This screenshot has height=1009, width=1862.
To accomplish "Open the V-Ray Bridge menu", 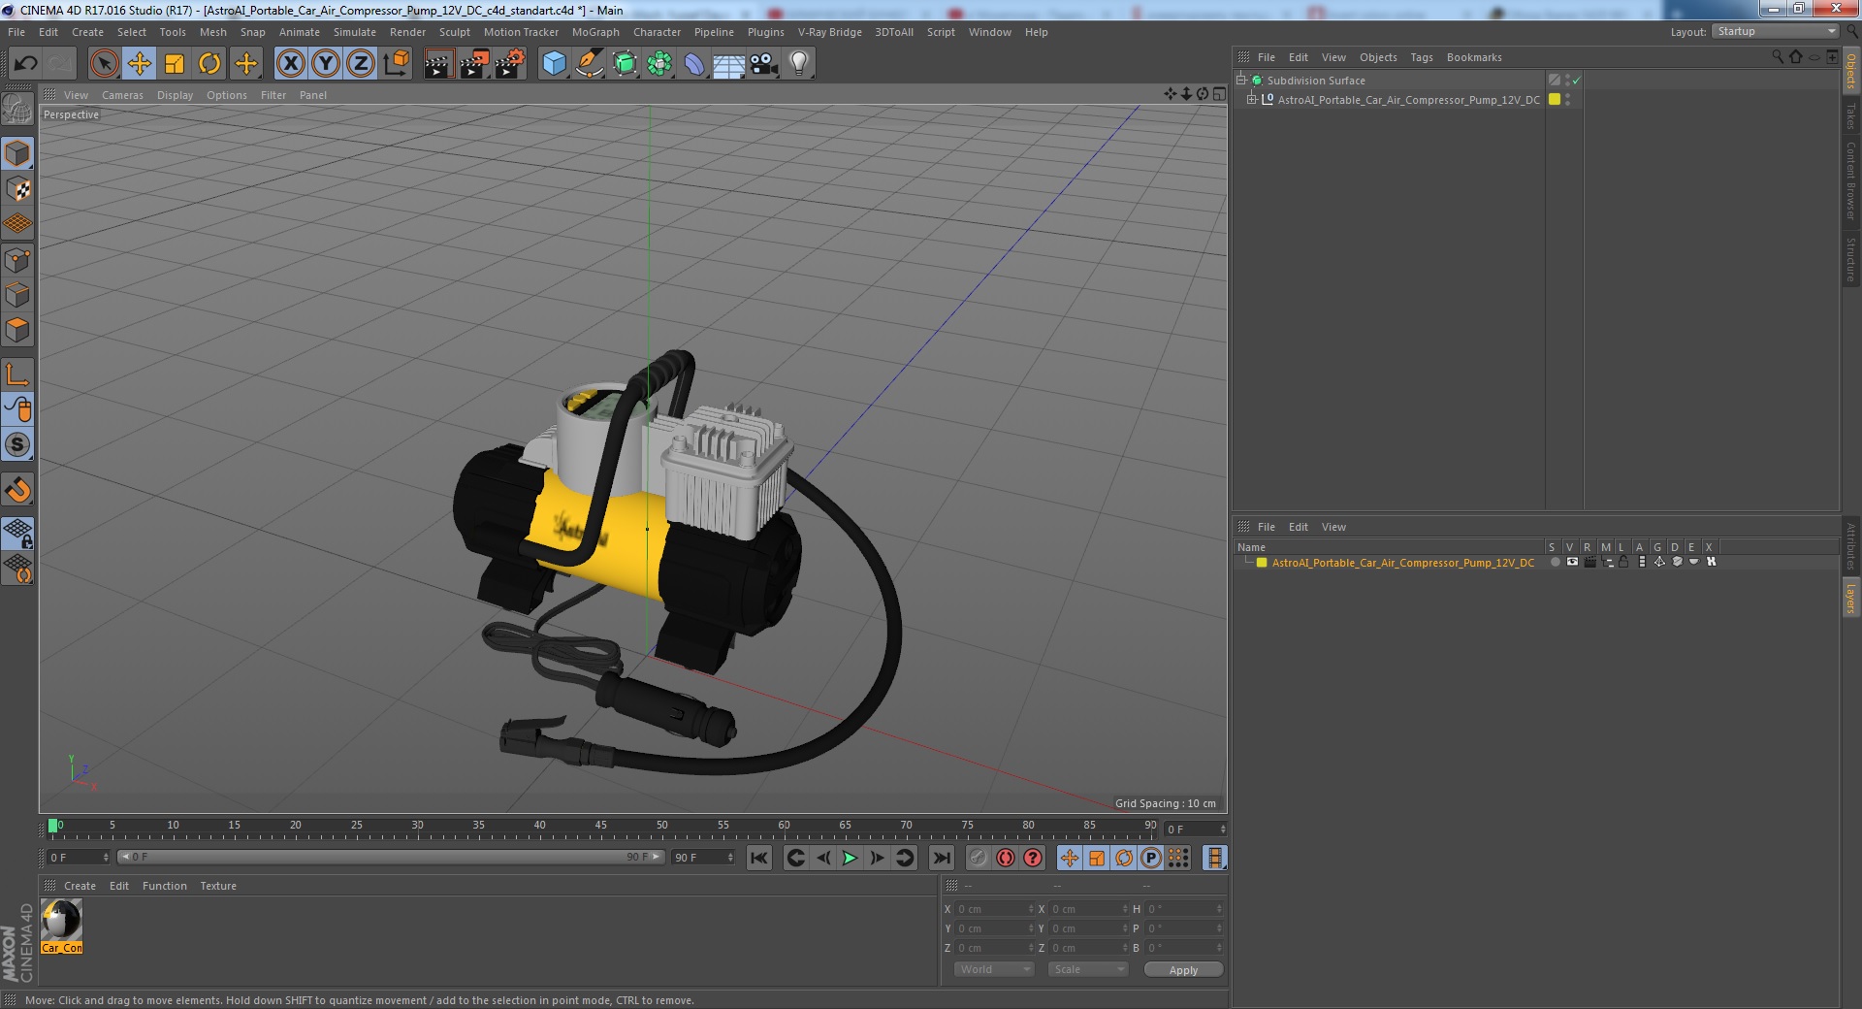I will pyautogui.click(x=829, y=32).
